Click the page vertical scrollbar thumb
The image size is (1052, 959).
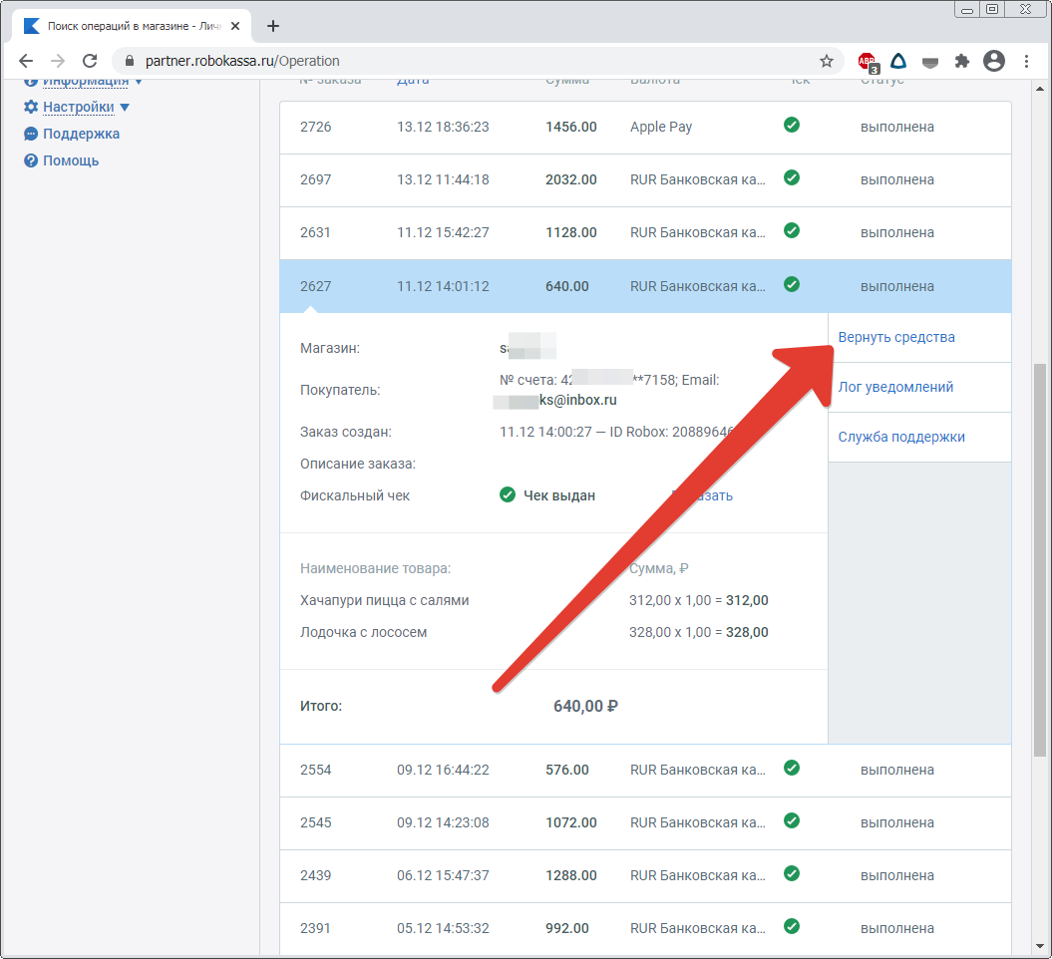click(x=1040, y=558)
